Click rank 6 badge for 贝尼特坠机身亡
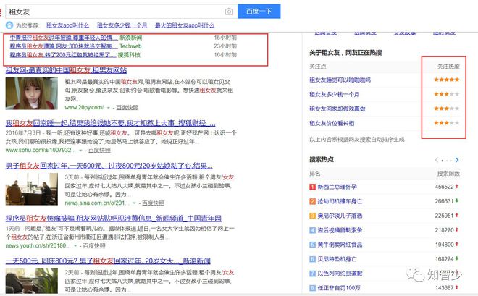Image resolution: width=478 pixels, height=296 pixels. (312, 259)
